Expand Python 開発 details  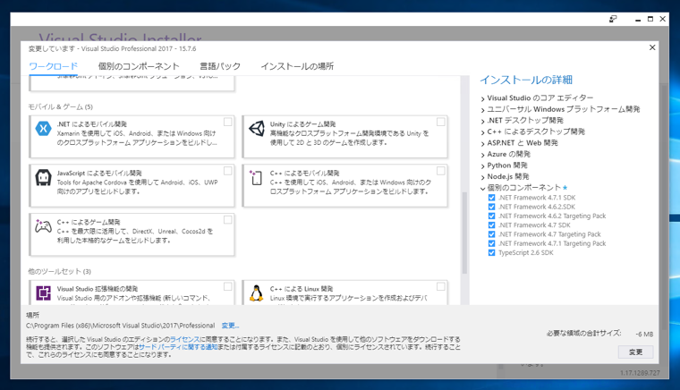[482, 166]
